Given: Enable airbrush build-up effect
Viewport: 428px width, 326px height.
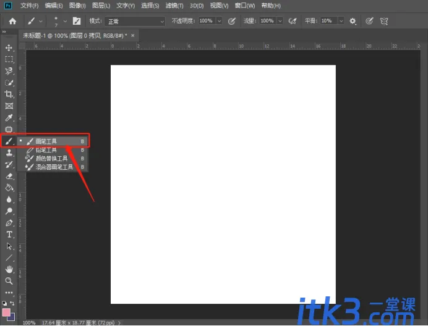Looking at the screenshot, I should point(293,21).
